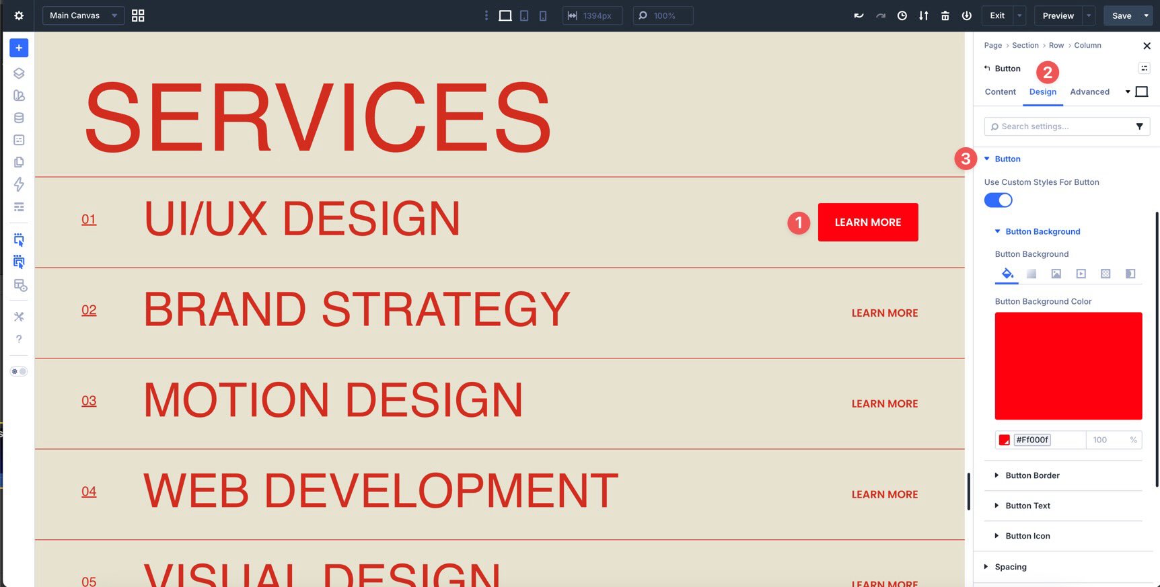Select the mask background type

(x=1130, y=274)
